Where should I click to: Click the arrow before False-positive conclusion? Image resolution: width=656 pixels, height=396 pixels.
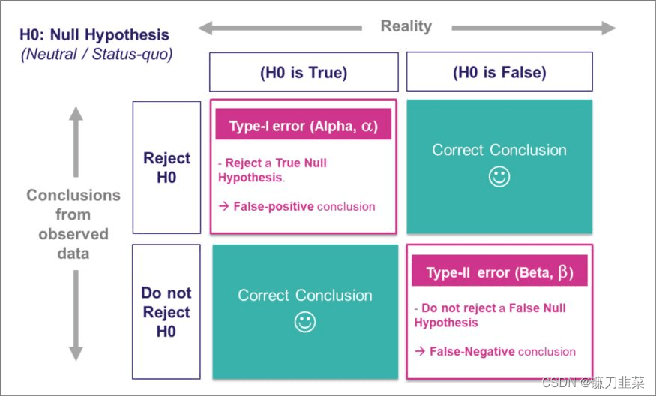click(x=224, y=206)
